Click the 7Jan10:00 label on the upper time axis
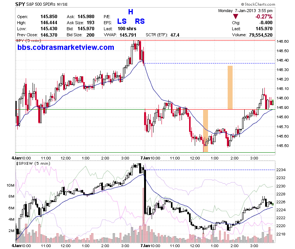The height and width of the screenshot is (249, 295). (150, 158)
